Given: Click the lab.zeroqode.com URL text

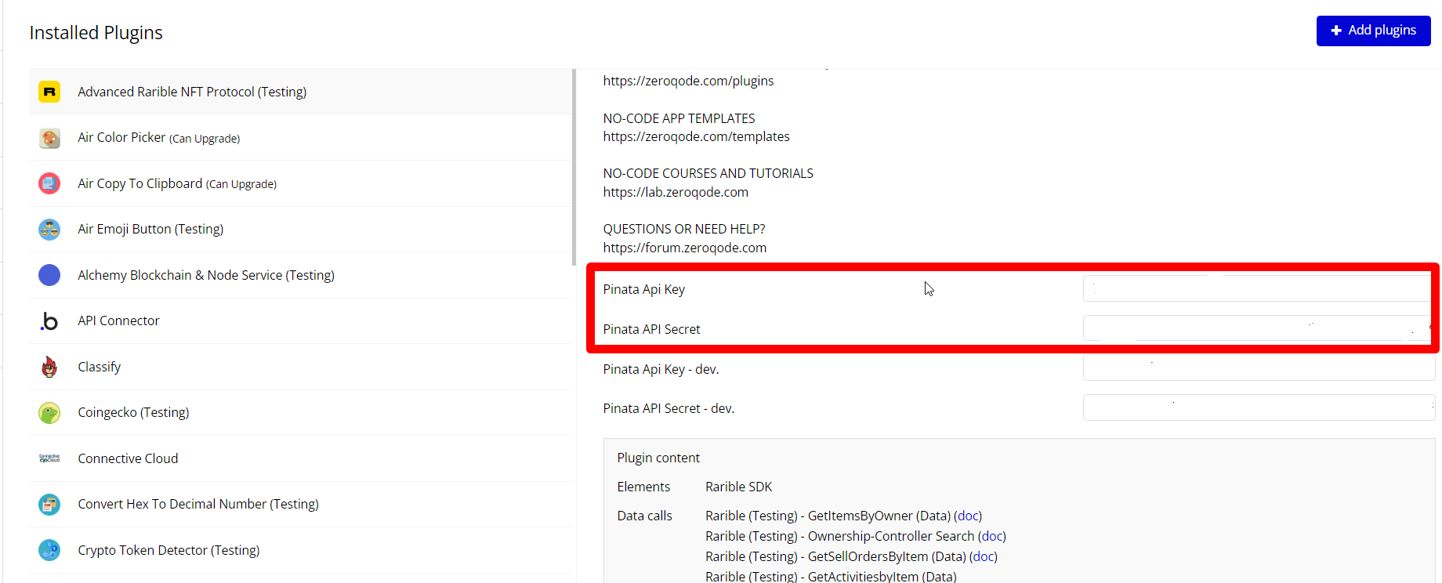Looking at the screenshot, I should (676, 192).
